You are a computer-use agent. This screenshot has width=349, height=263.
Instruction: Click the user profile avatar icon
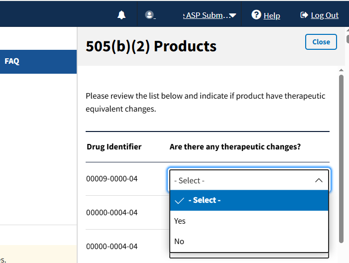[x=149, y=15]
